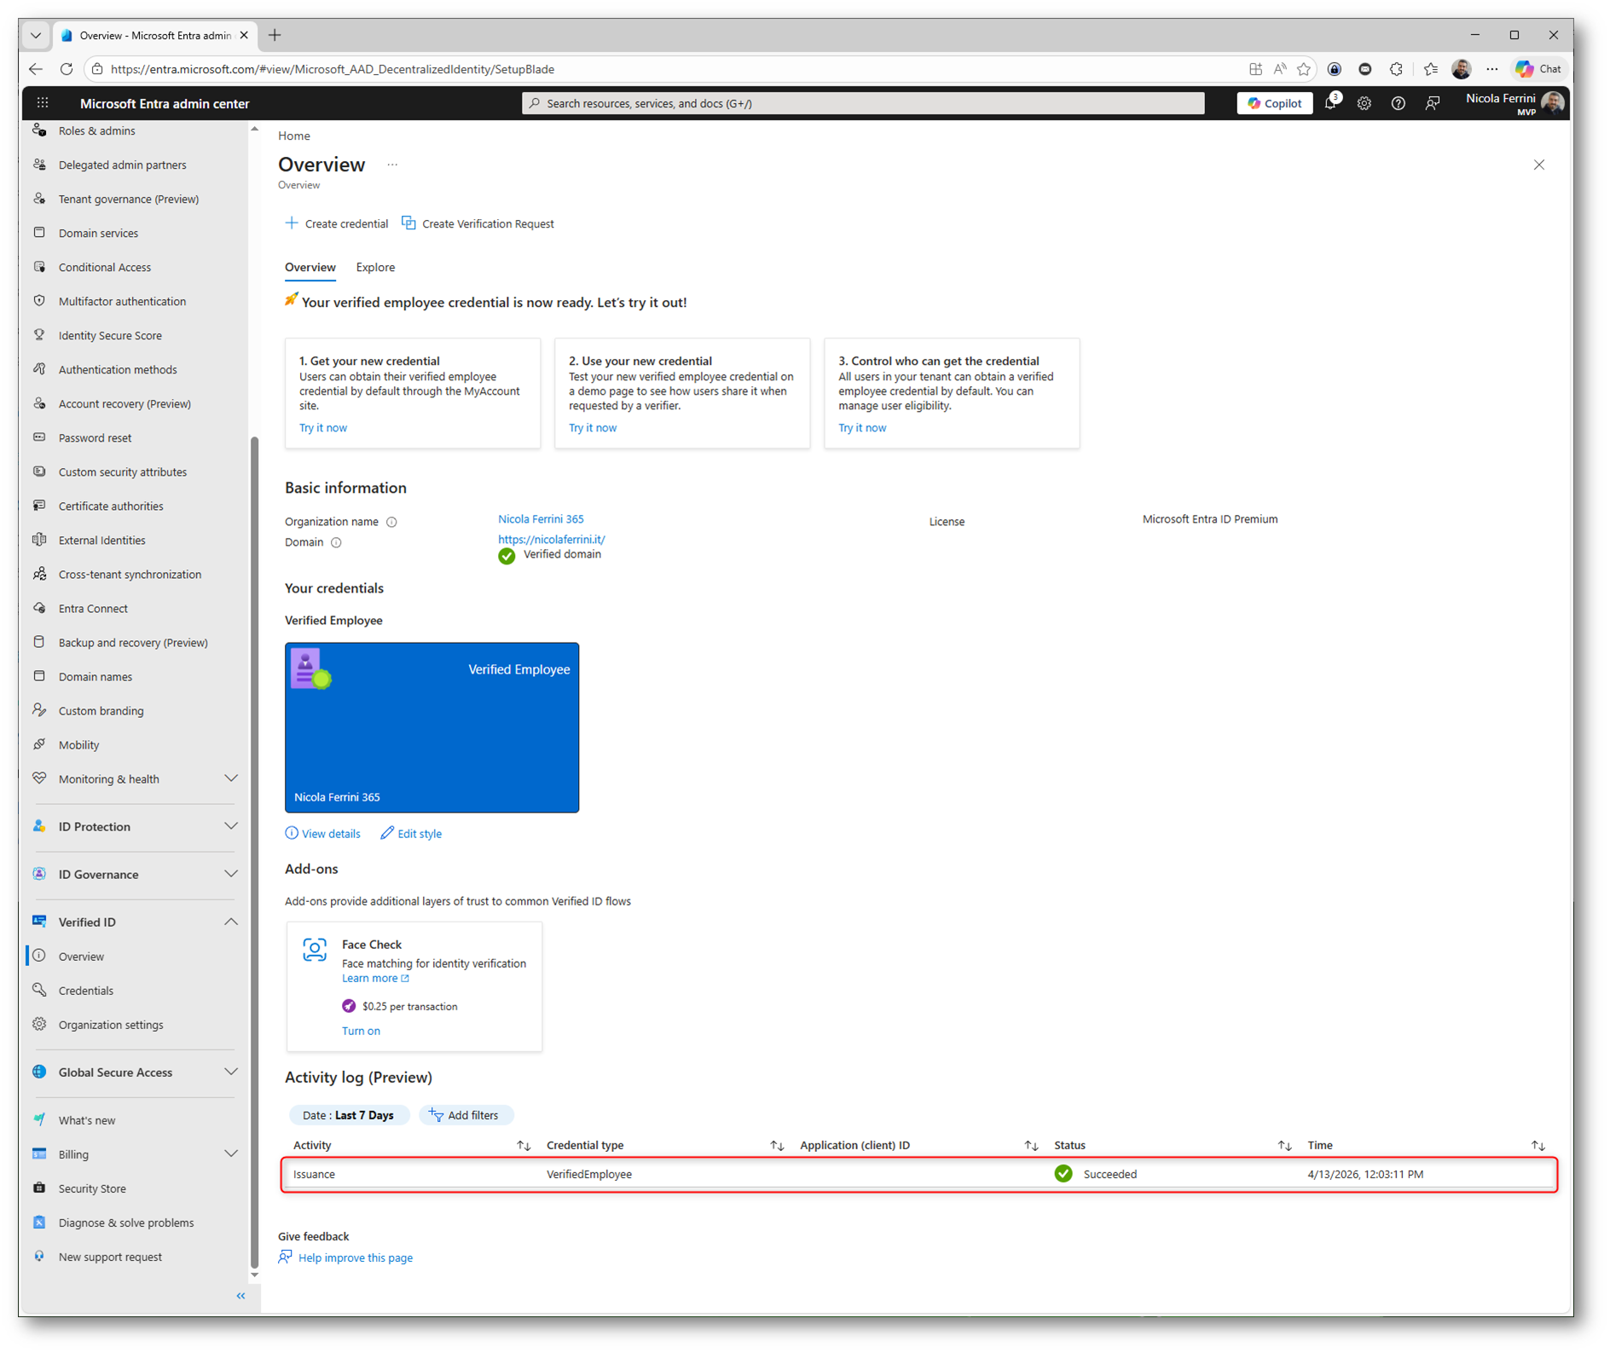
Task: Switch to the Explore tab
Action: point(375,267)
